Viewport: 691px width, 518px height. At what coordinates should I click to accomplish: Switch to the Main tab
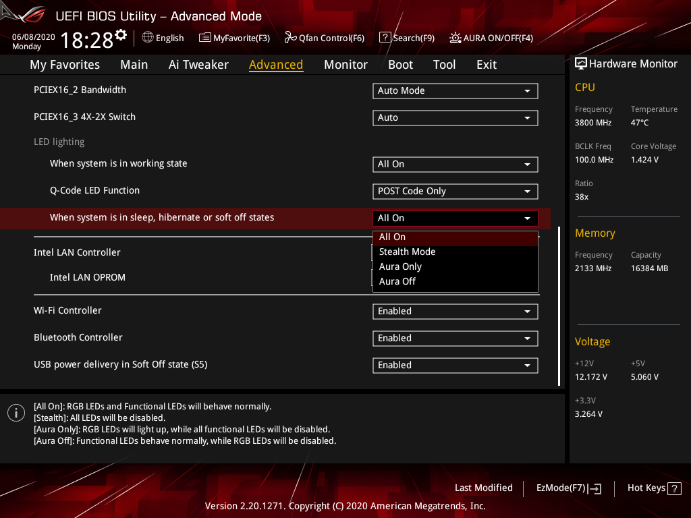134,65
